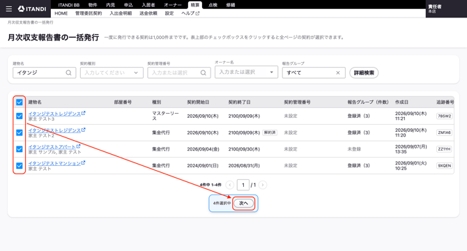Click tracking number badge ZM1A6
Screen dimensions: 467x251
[x=445, y=132]
